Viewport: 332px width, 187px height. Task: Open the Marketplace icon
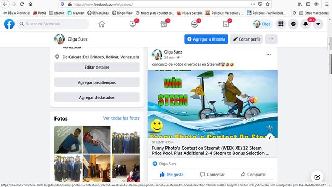click(x=164, y=24)
